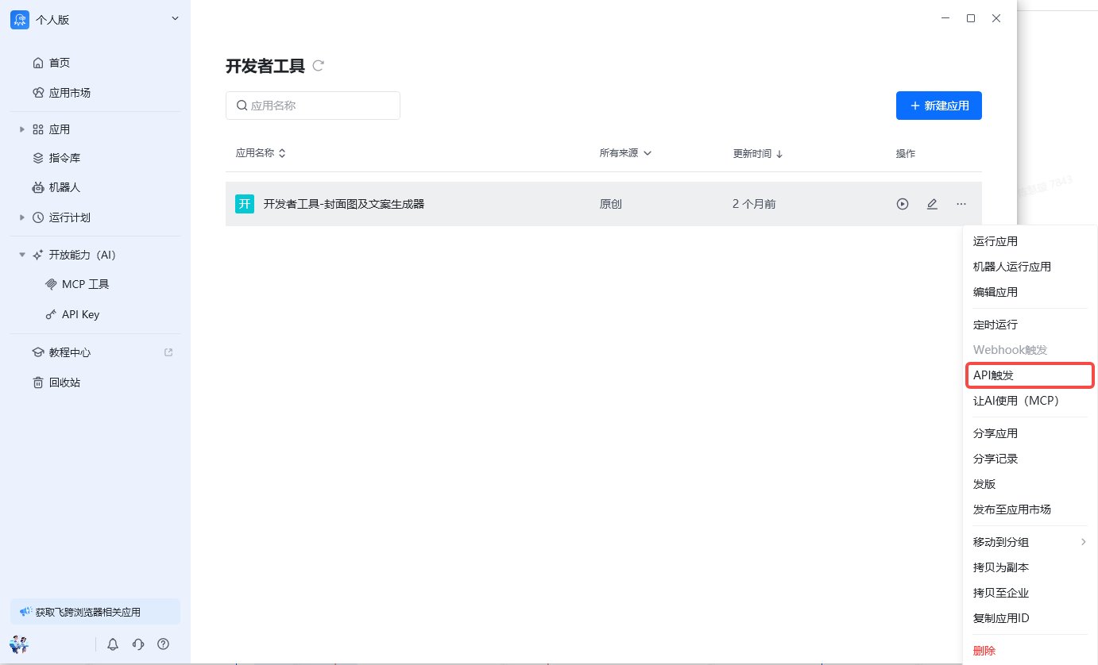Click the 首页 home icon
1098x665 pixels.
coord(37,63)
